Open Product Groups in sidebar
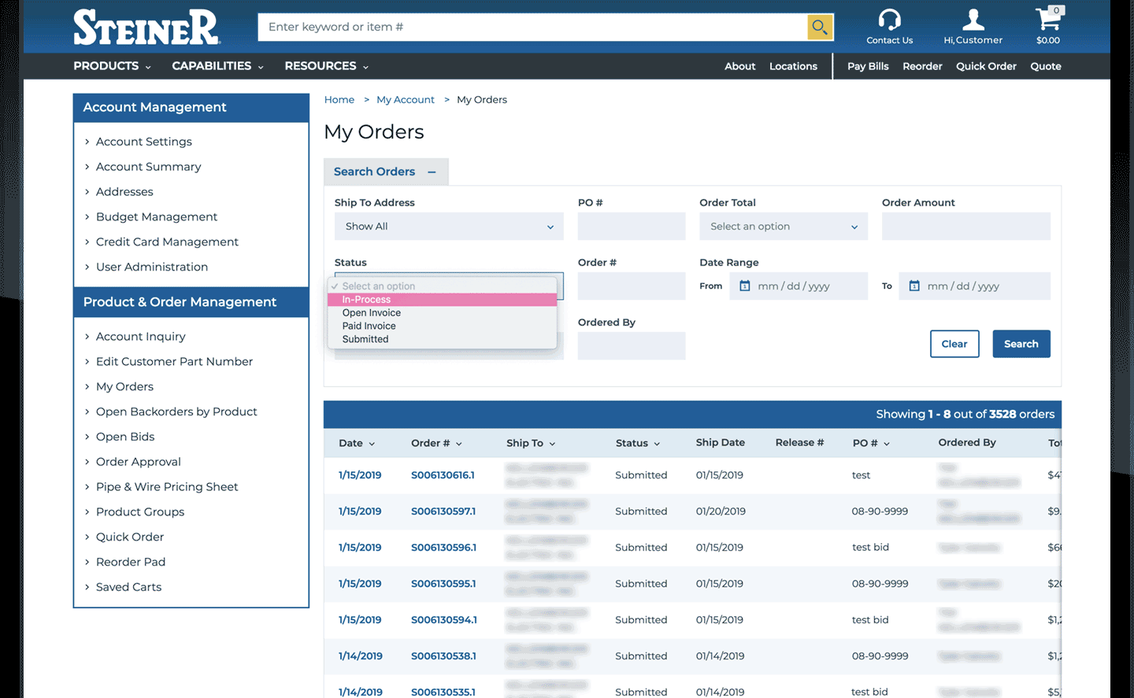Viewport: 1134px width, 698px height. 140,512
